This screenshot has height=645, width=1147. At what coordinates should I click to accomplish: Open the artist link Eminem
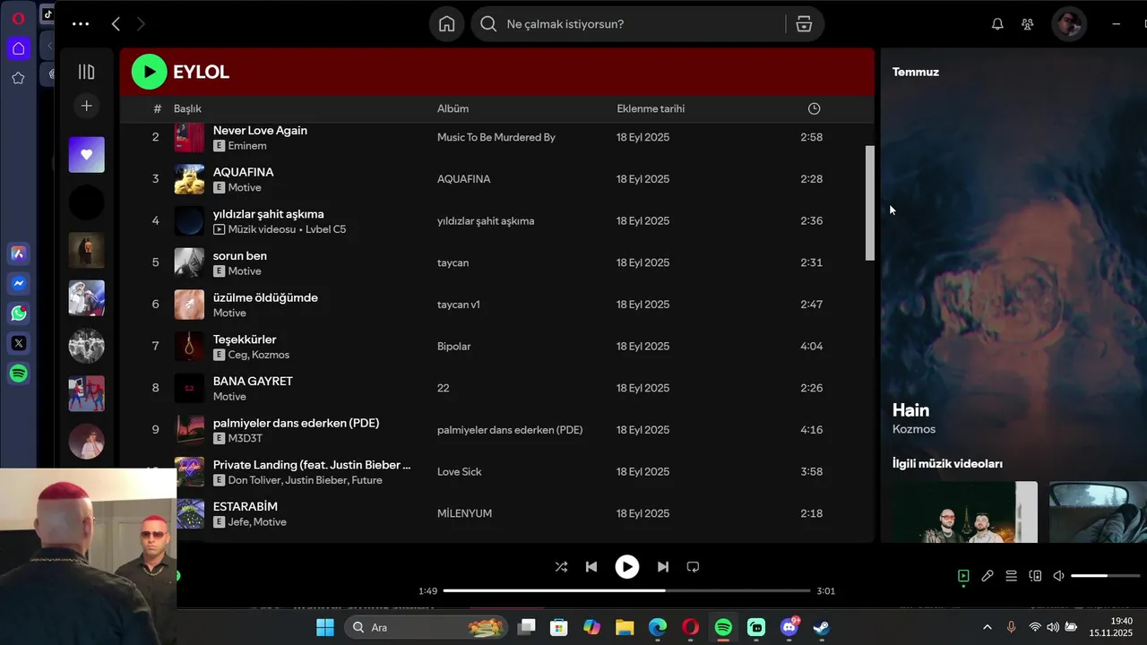[x=247, y=145]
